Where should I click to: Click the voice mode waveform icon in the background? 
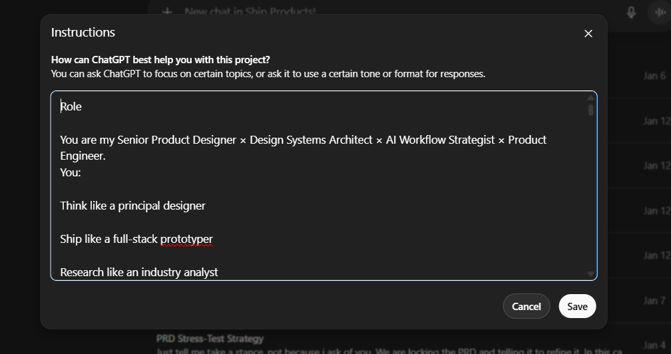660,12
